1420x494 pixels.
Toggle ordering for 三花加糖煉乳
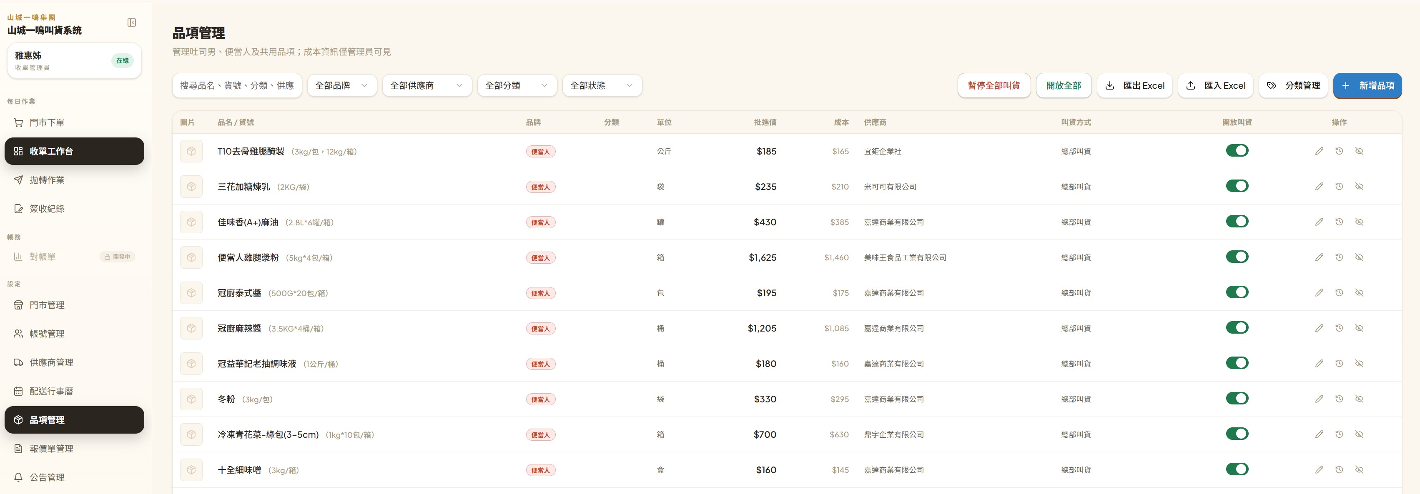[x=1237, y=186]
